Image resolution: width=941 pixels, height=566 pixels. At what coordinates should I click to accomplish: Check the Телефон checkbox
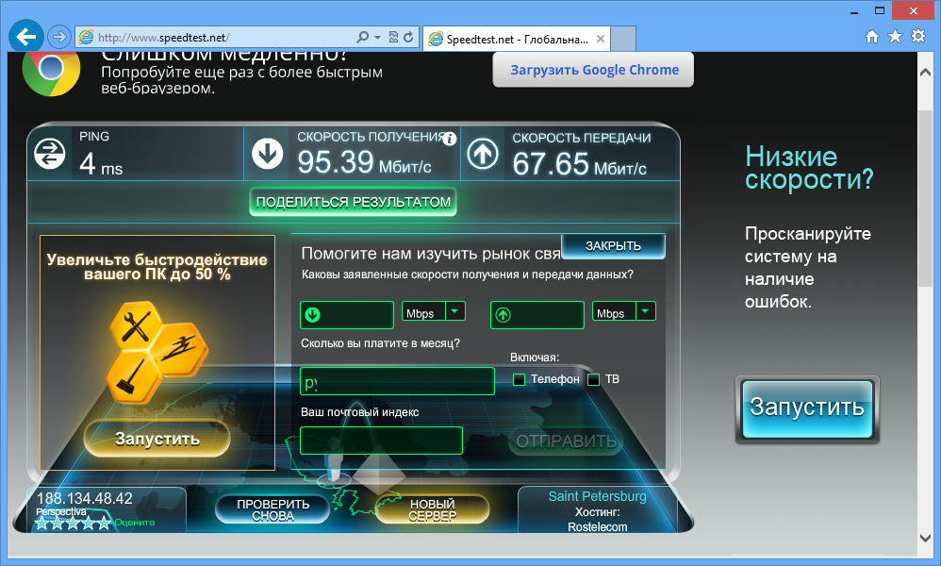pyautogui.click(x=520, y=379)
